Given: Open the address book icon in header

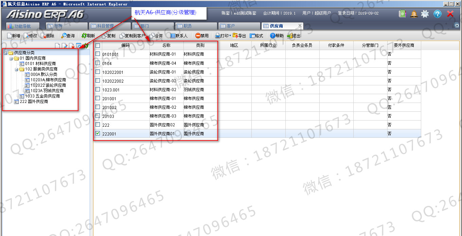Looking at the screenshot, I should coord(403,14).
